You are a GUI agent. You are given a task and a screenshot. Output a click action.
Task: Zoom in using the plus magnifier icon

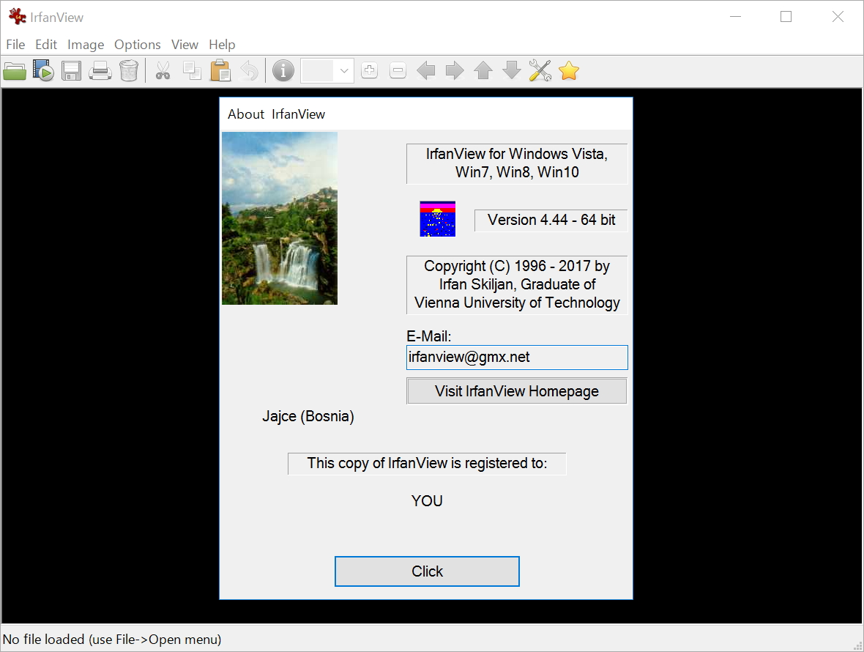369,70
